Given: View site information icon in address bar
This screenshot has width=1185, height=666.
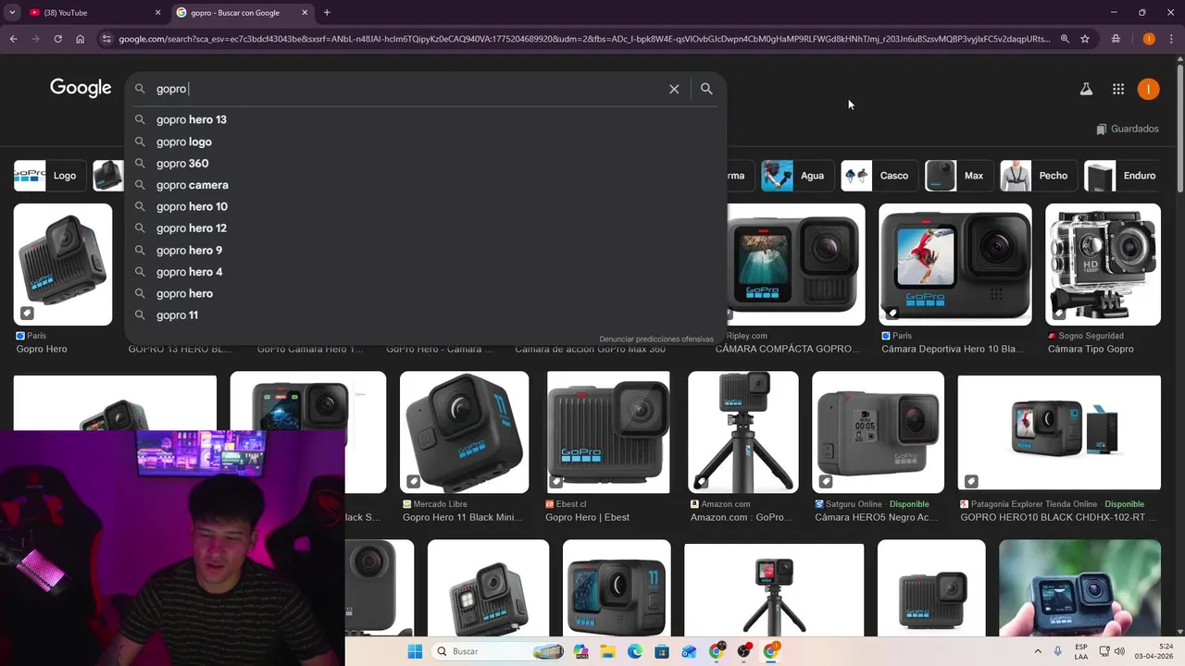Looking at the screenshot, I should click(x=106, y=39).
